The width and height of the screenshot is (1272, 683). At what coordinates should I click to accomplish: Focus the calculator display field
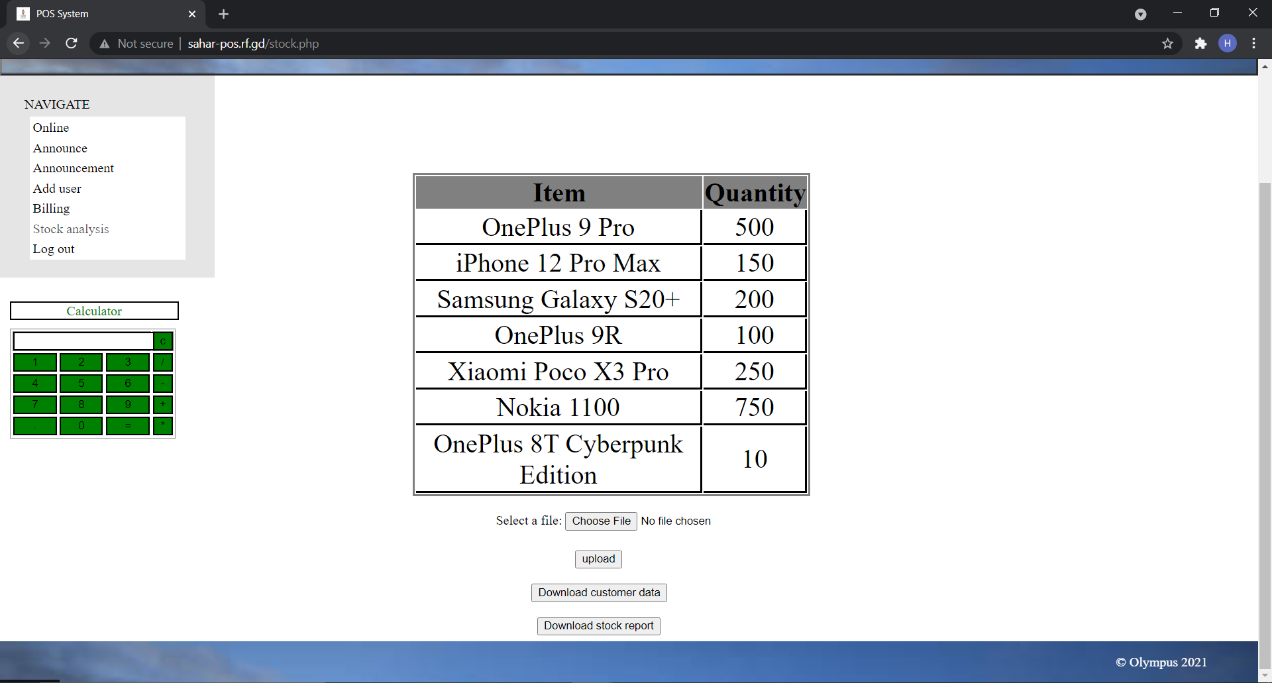pyautogui.click(x=83, y=341)
